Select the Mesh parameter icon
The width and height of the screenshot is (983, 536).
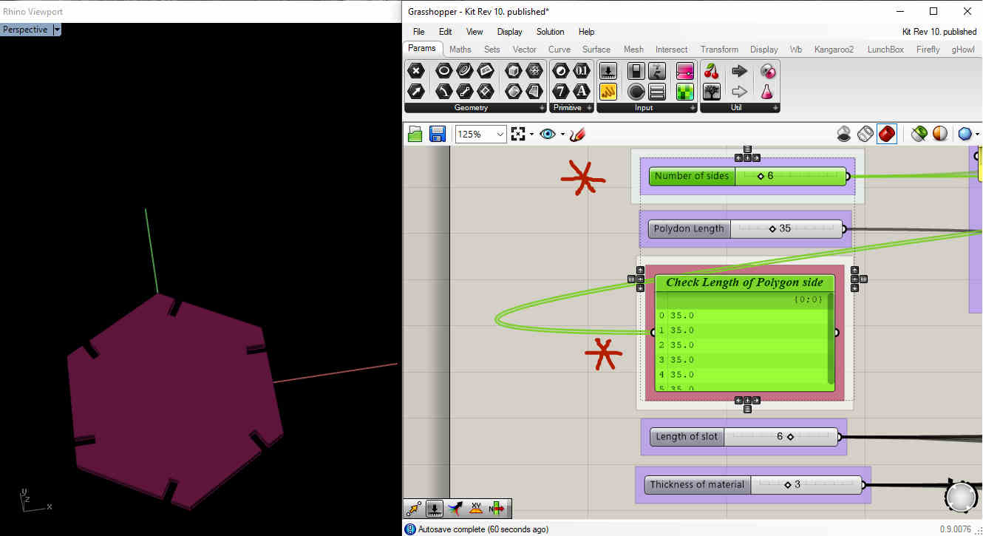[x=534, y=71]
